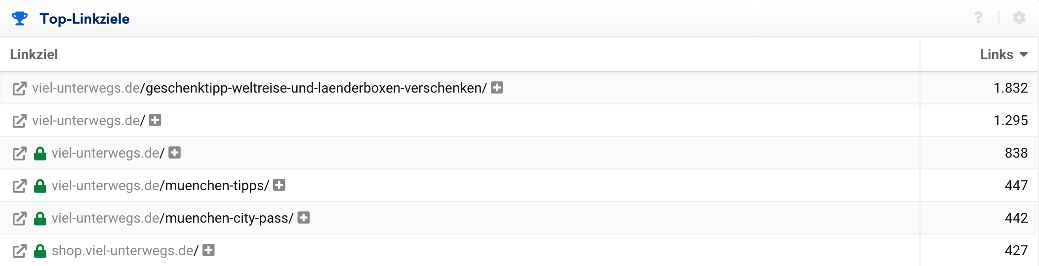
Task: Open the shop.viel-unterwegs.de/ link
Action: [x=125, y=251]
